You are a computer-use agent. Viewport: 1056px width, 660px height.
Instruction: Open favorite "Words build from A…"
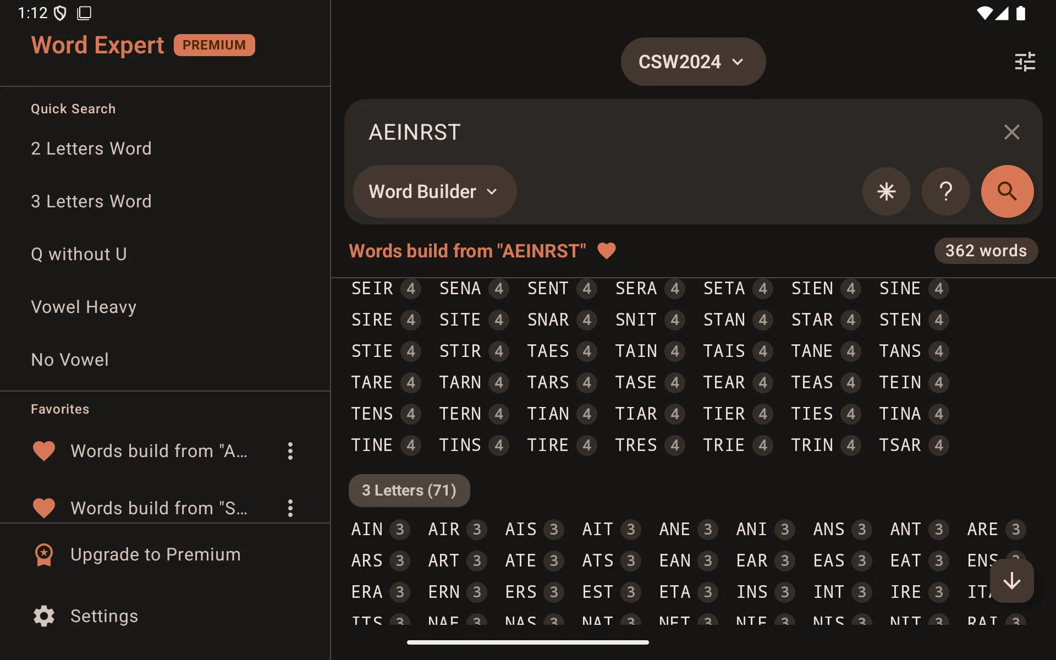[159, 451]
